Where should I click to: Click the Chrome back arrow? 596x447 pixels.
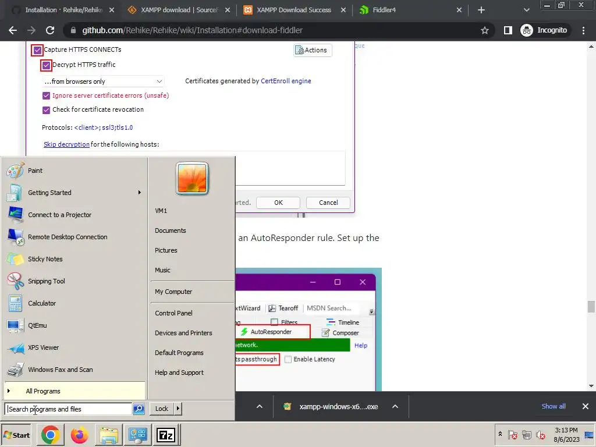(x=13, y=30)
